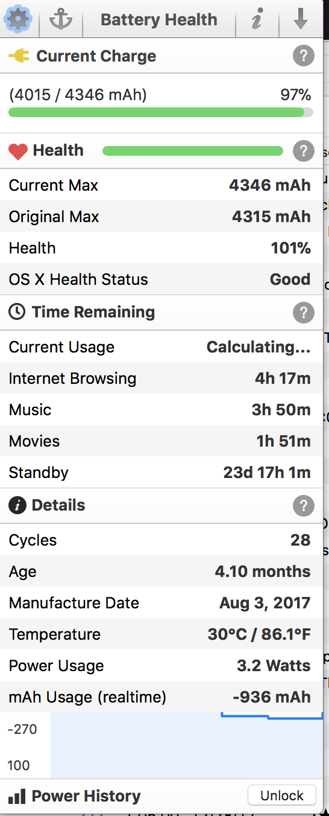
Task: Click the anchor icon in toolbar
Action: [60, 20]
